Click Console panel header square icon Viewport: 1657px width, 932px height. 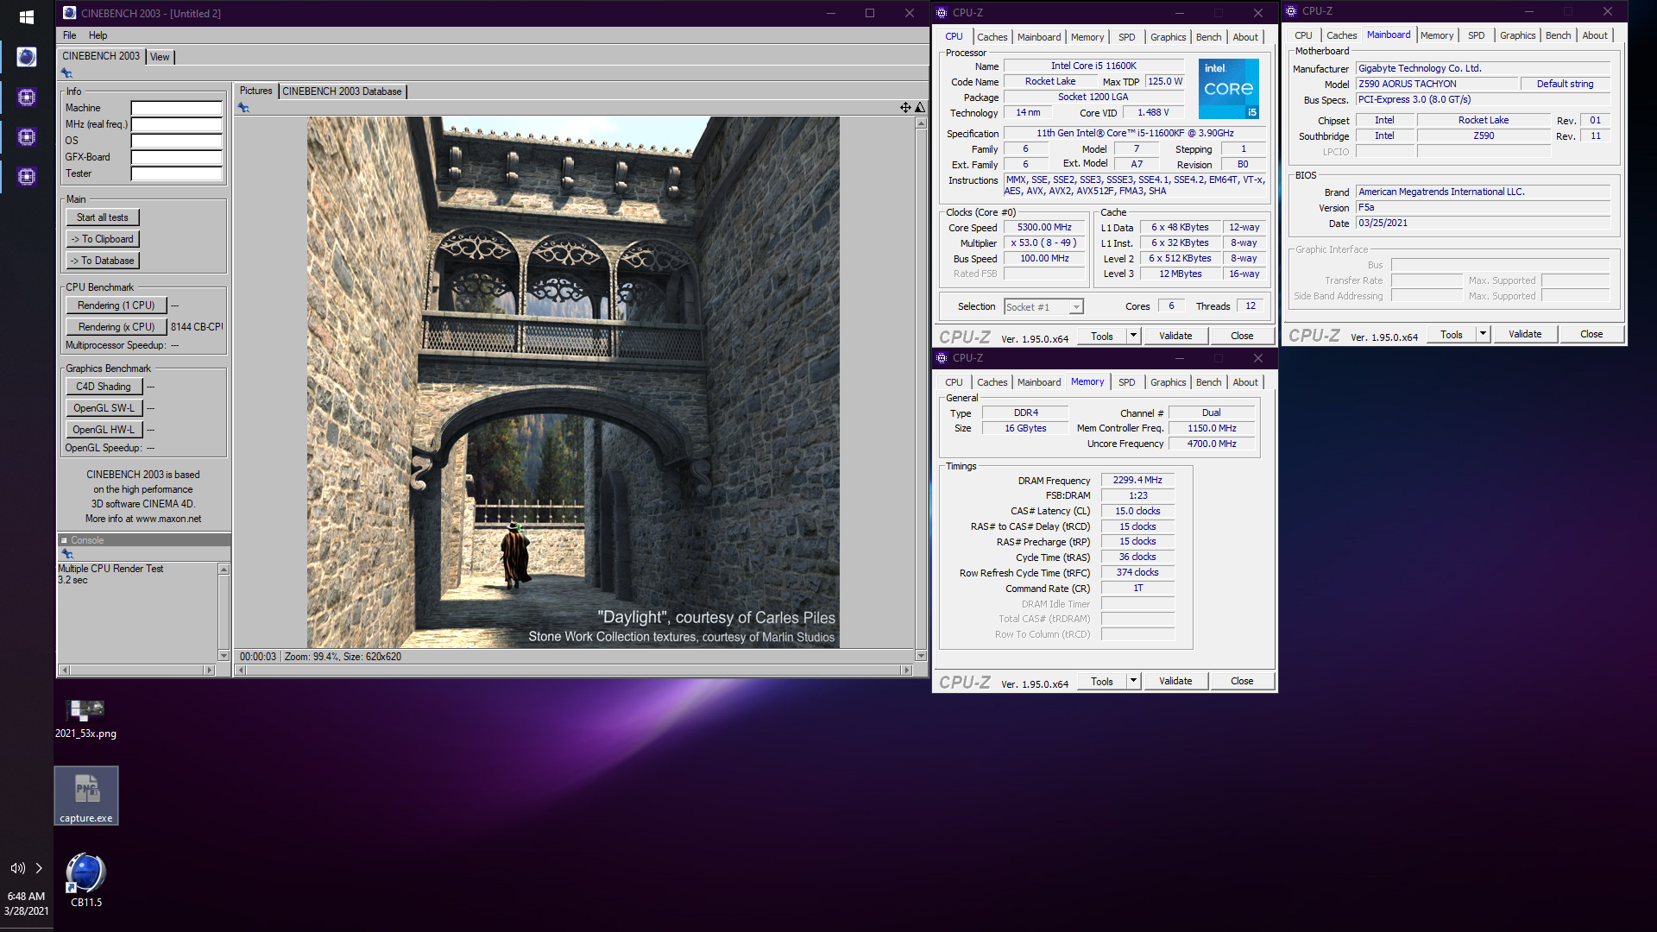64,540
